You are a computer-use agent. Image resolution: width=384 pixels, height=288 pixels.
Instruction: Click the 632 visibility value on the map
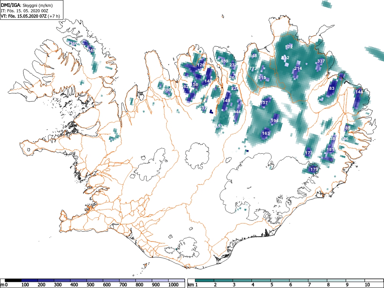click(x=203, y=108)
